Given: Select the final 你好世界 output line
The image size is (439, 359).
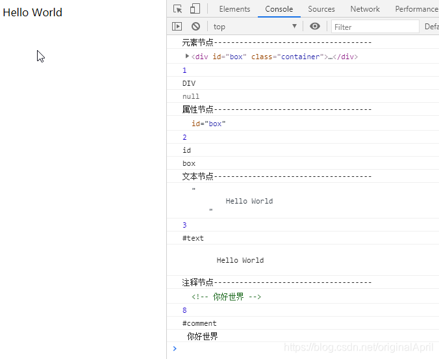Looking at the screenshot, I should [x=203, y=336].
